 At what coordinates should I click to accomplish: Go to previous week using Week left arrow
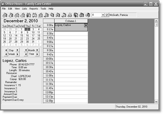(x=6, y=54)
